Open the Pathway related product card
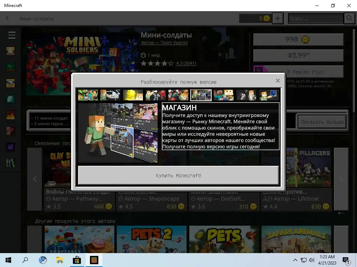The height and width of the screenshot is (267, 357). [x=79, y=179]
